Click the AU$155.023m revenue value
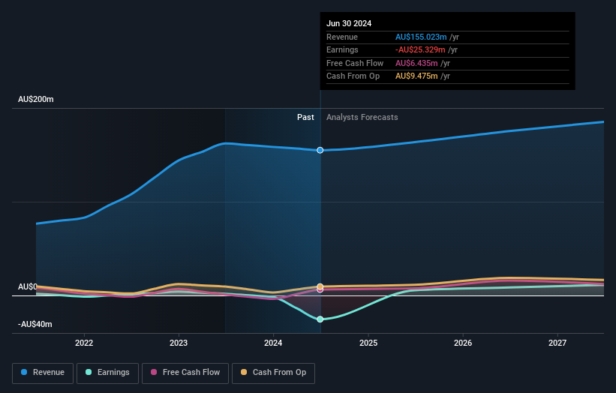Screen dimensions: 616x393 point(421,37)
